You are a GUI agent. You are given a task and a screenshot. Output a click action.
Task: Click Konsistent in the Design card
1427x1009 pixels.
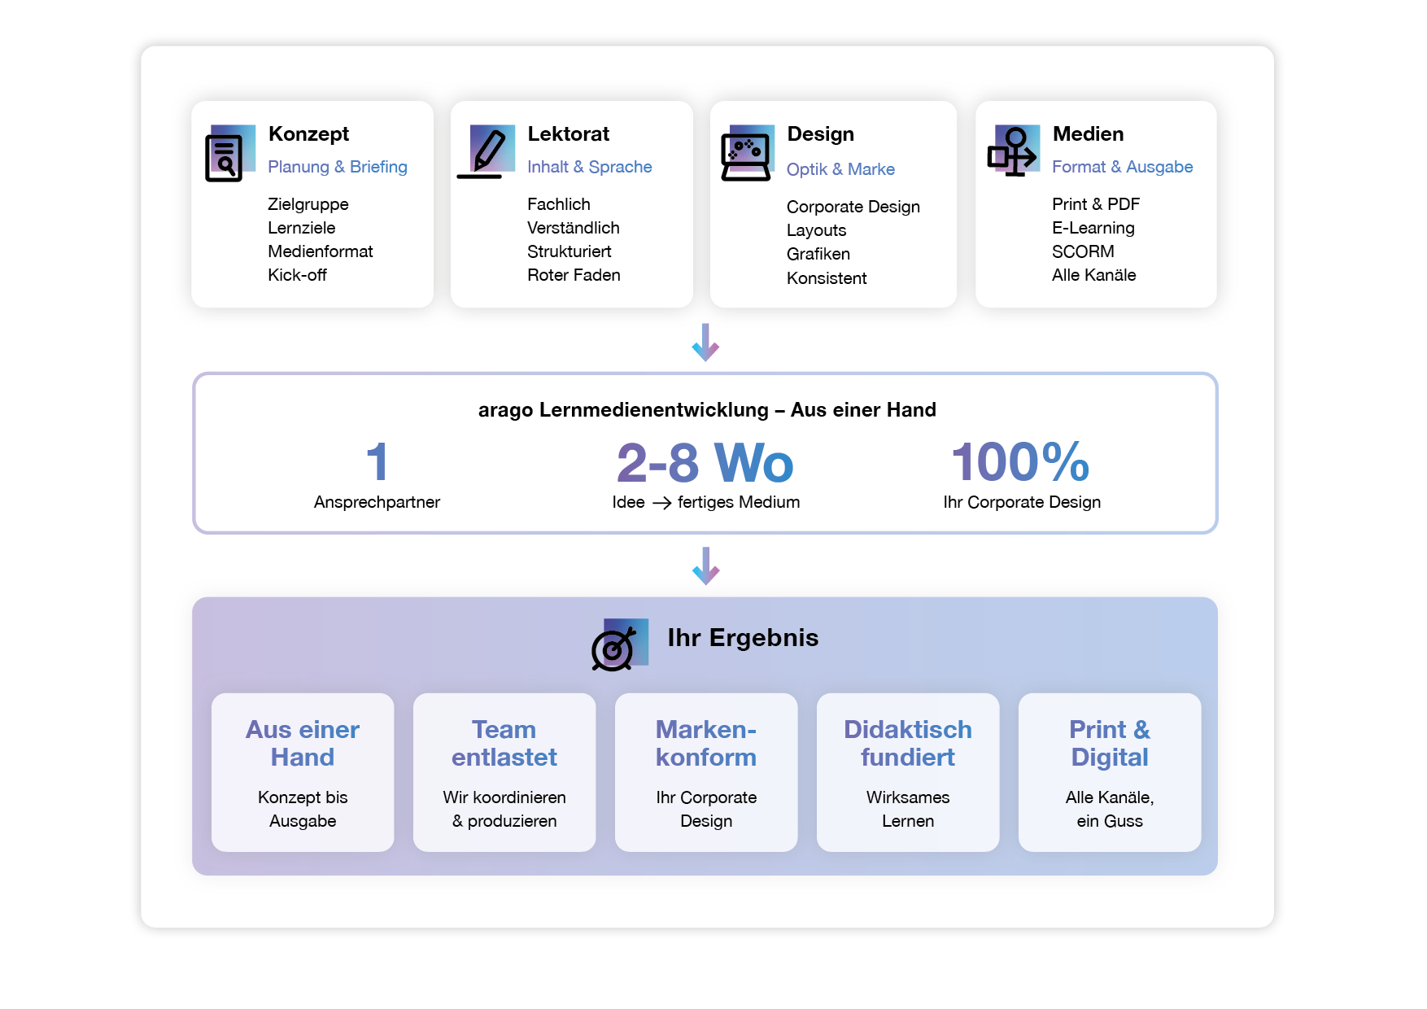[x=827, y=278]
